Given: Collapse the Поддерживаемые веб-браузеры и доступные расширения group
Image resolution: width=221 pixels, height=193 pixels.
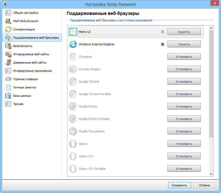Looking at the screenshot, I should pos(68,20).
